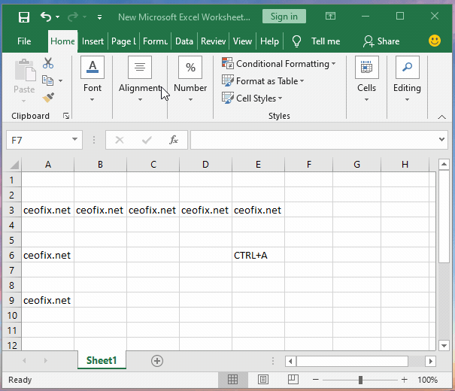Viewport: 455px width, 391px height.
Task: Open Customize Quick Access Toolbar arrow
Action: [99, 17]
